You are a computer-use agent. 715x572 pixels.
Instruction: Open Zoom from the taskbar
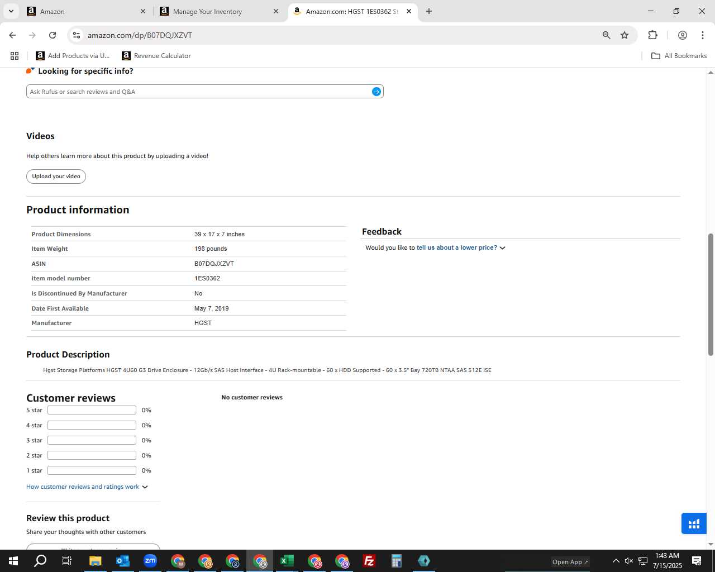pos(150,561)
